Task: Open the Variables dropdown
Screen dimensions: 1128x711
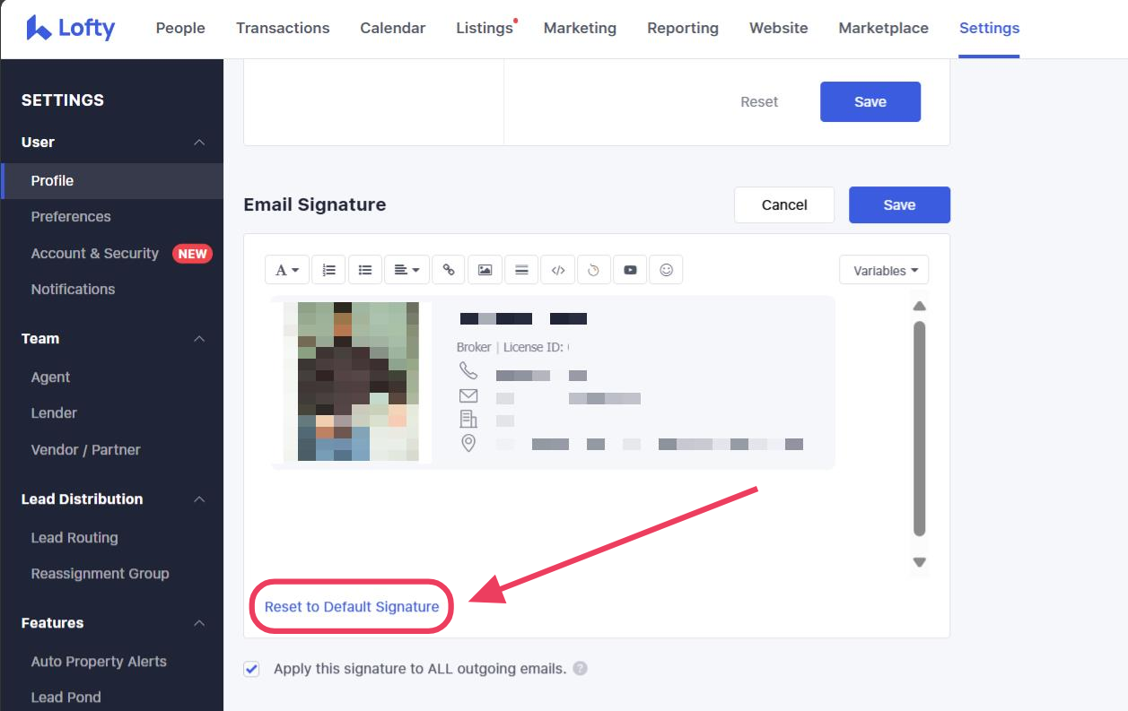Action: pyautogui.click(x=884, y=270)
